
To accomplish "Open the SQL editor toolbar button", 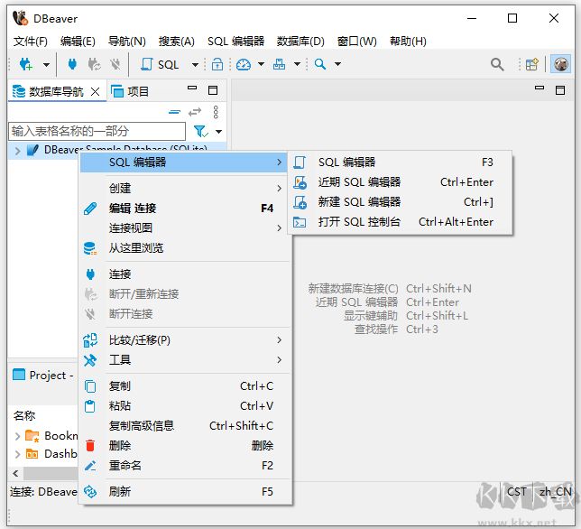I will pyautogui.click(x=160, y=64).
